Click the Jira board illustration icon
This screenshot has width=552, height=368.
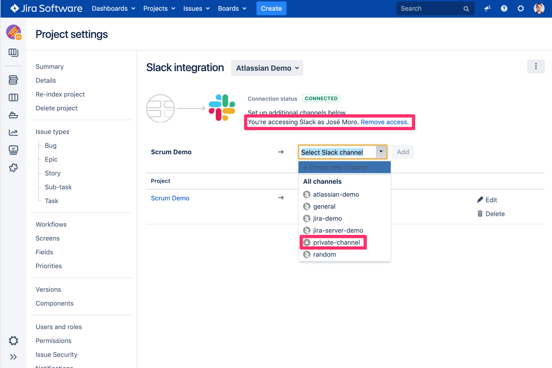pos(161,108)
